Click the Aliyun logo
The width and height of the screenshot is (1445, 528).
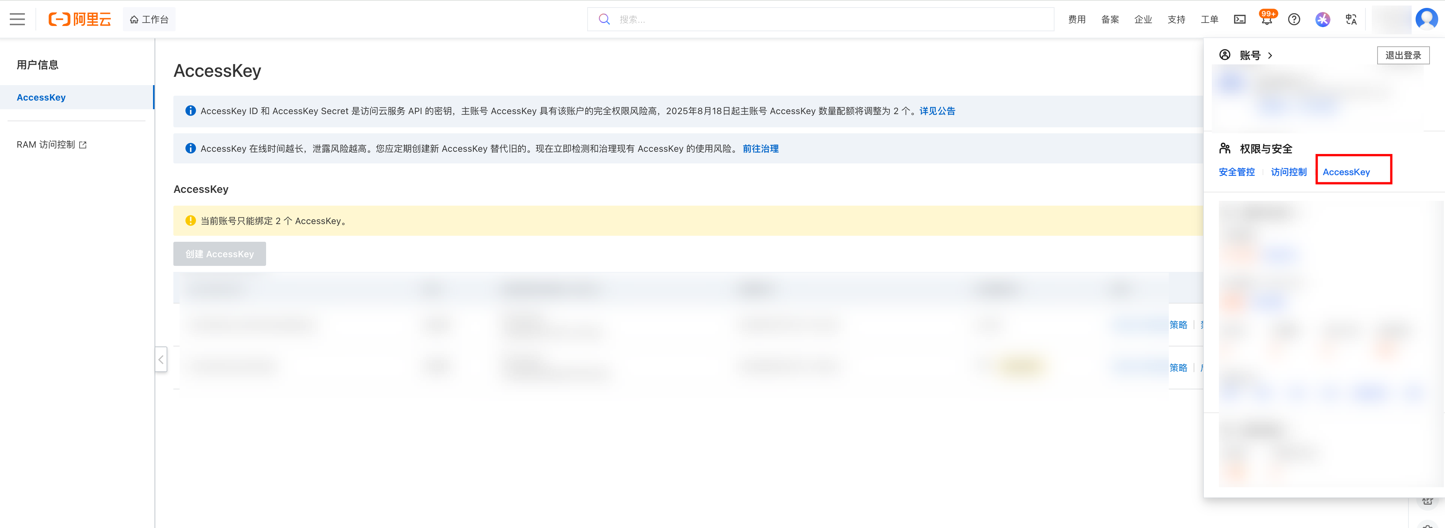[x=80, y=20]
